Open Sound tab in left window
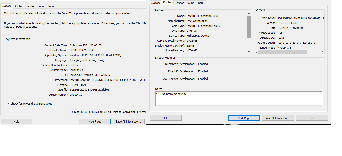 pos(41,6)
